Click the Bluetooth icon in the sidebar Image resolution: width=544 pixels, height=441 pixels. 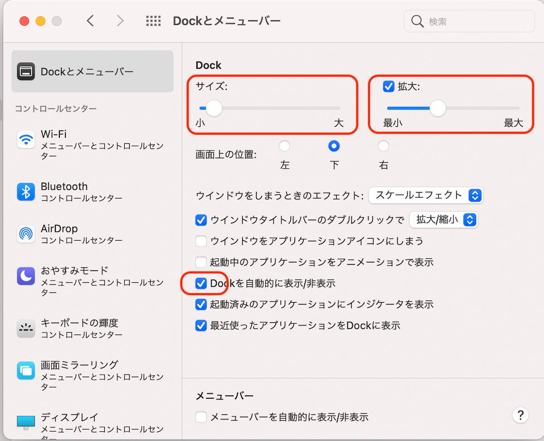[26, 192]
